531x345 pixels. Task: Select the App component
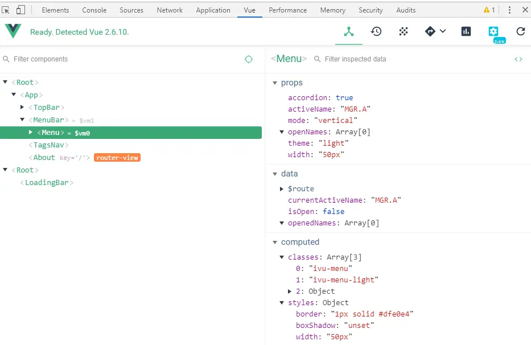31,95
